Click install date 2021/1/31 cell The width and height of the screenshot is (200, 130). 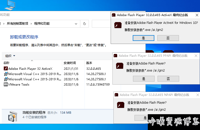[x=71, y=69]
